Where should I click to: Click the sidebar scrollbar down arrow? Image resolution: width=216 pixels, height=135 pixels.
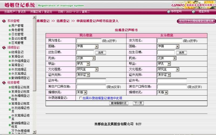coord(34,132)
